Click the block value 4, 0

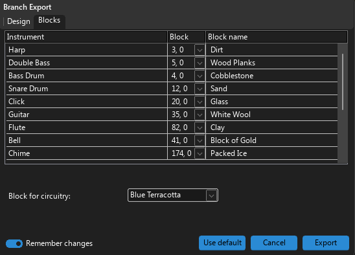coord(177,76)
